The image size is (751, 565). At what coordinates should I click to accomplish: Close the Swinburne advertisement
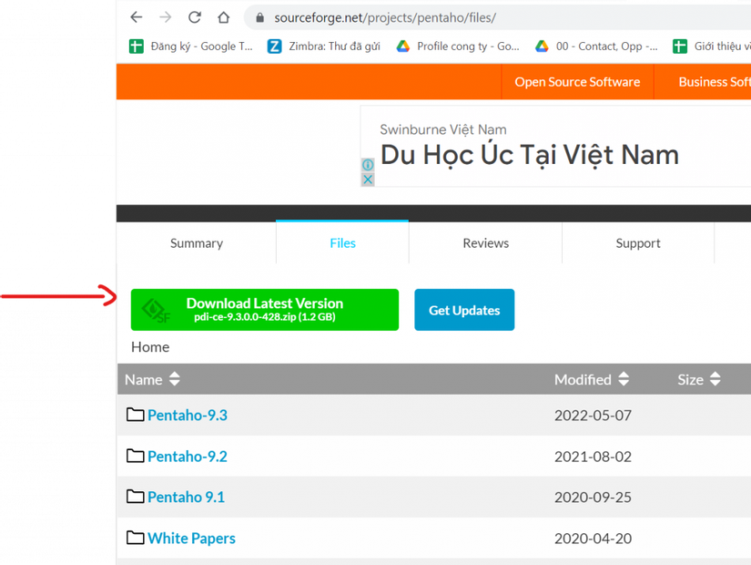(368, 180)
